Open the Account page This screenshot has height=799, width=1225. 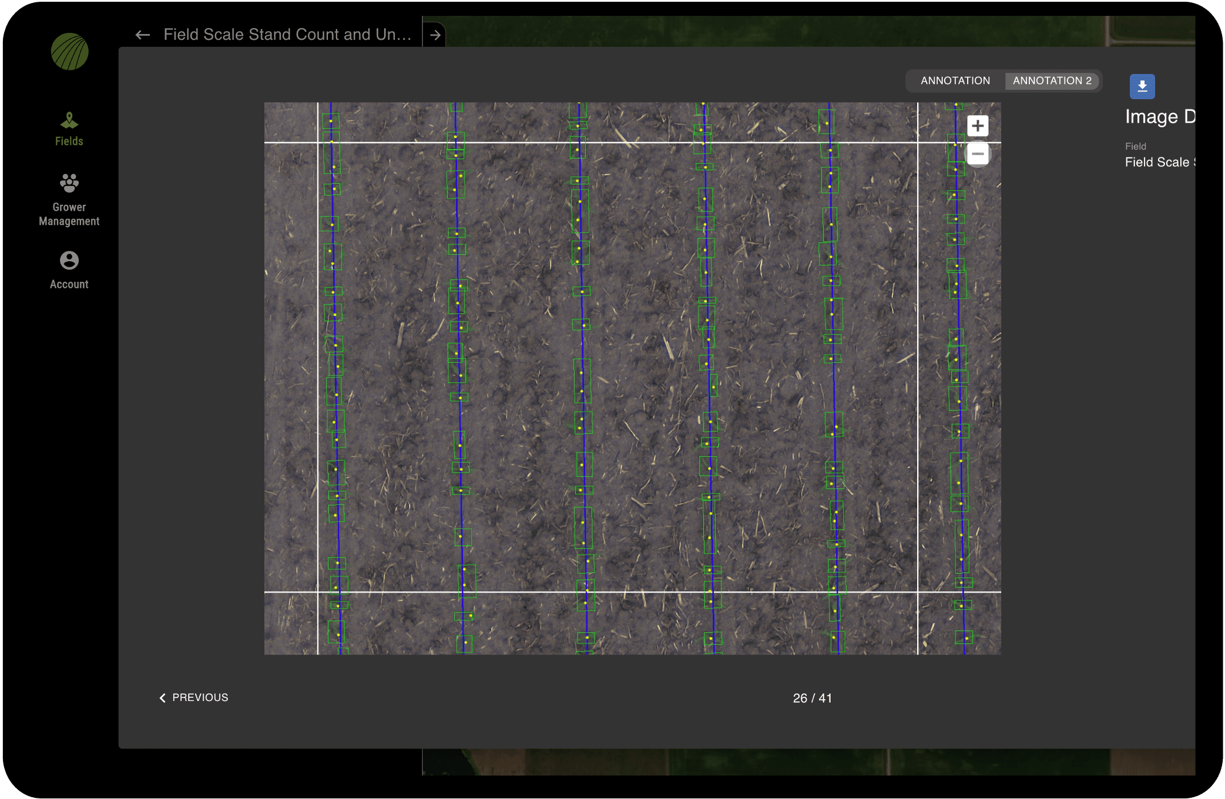tap(69, 271)
